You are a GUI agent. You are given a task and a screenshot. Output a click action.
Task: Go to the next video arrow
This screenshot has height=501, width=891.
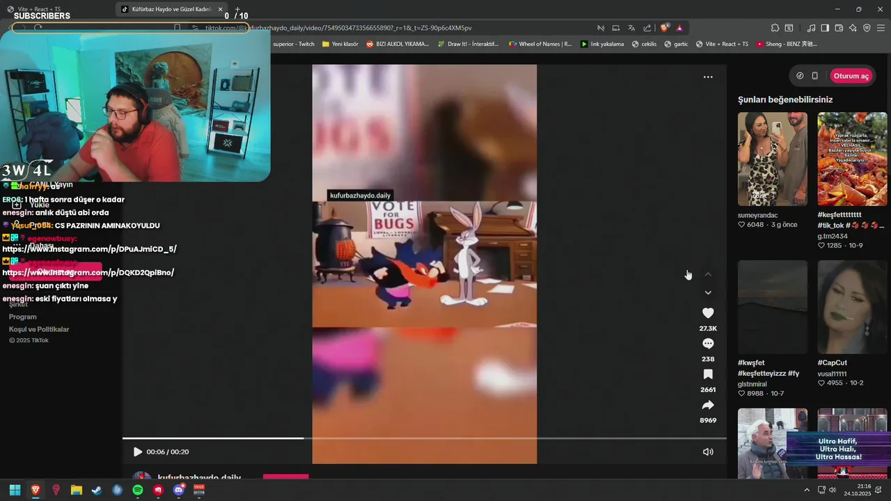708,293
